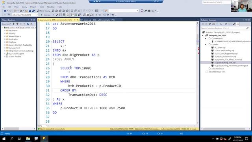Select Always On High Availability item
The image size is (252, 142).
point(20,45)
